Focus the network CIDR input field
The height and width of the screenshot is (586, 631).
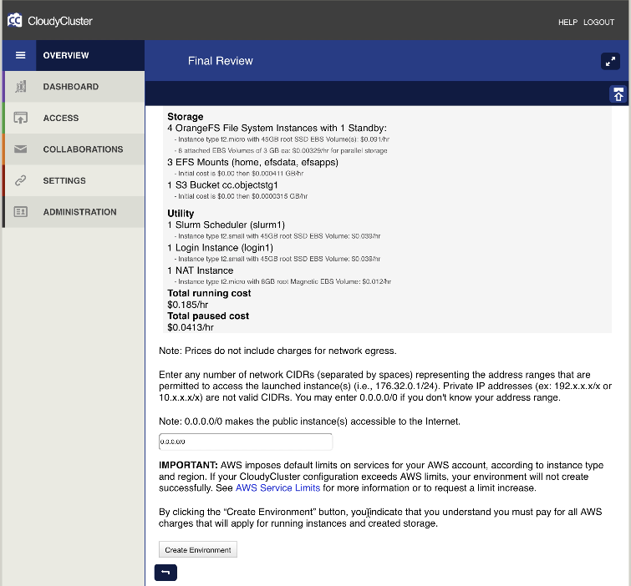[246, 442]
